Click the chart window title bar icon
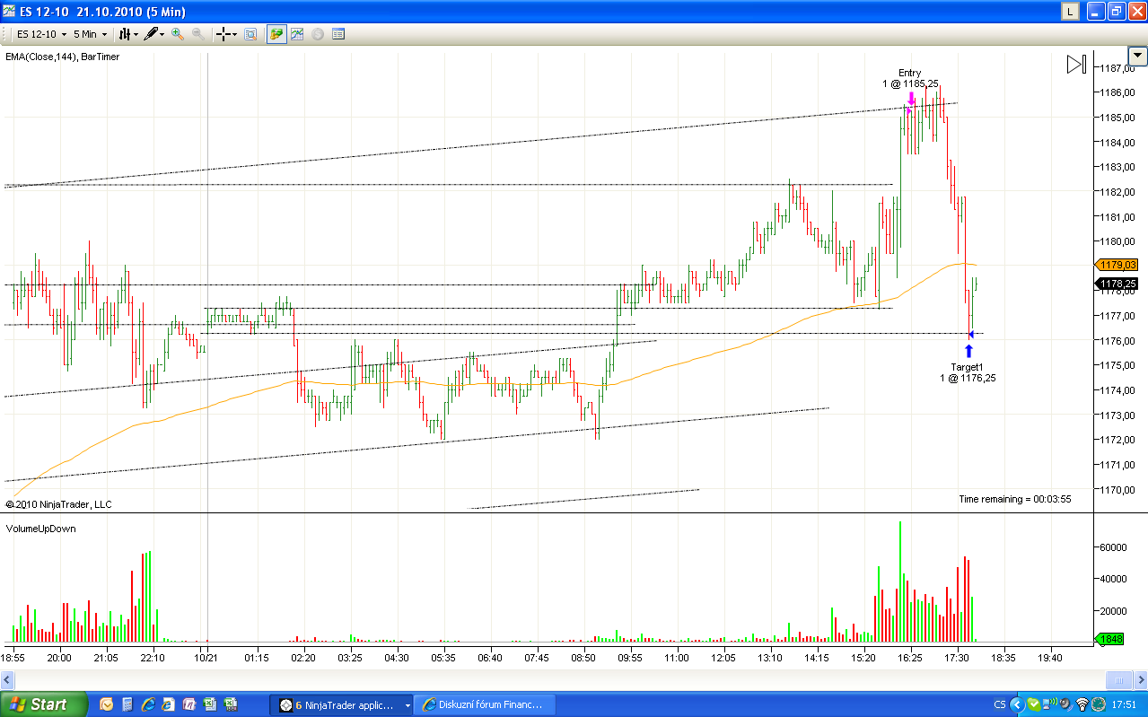Viewport: 1148px width, 717px height. [8, 11]
